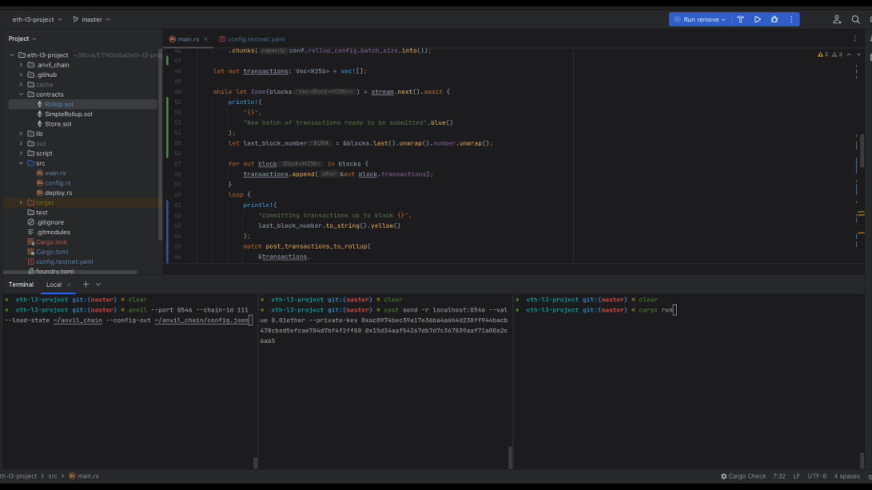Viewport: 872px width, 490px height.
Task: Add a new terminal session
Action: pos(85,284)
